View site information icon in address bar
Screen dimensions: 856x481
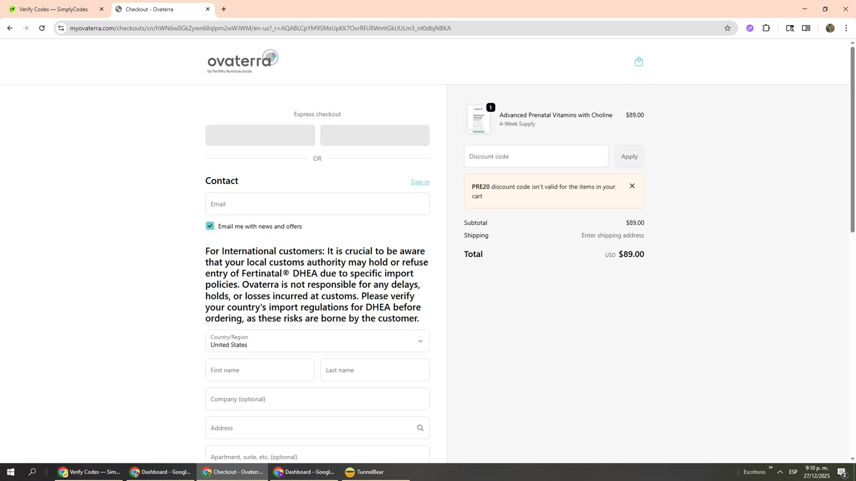61,28
